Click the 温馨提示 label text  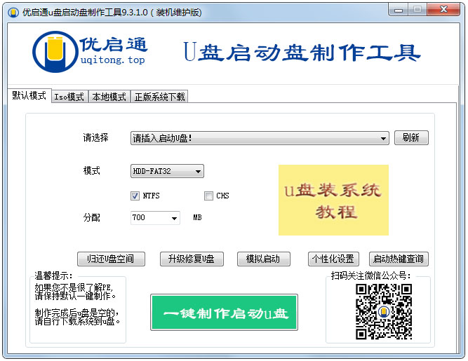tap(53, 275)
